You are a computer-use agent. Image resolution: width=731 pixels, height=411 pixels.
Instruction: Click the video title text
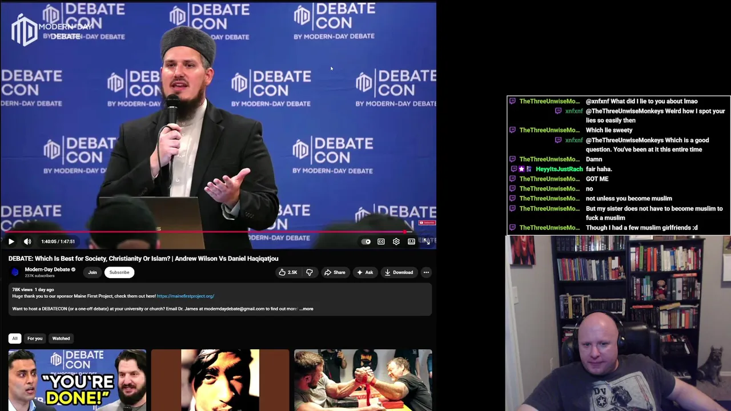pyautogui.click(x=143, y=259)
